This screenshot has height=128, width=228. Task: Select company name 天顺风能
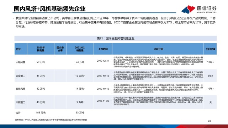coord(21,62)
